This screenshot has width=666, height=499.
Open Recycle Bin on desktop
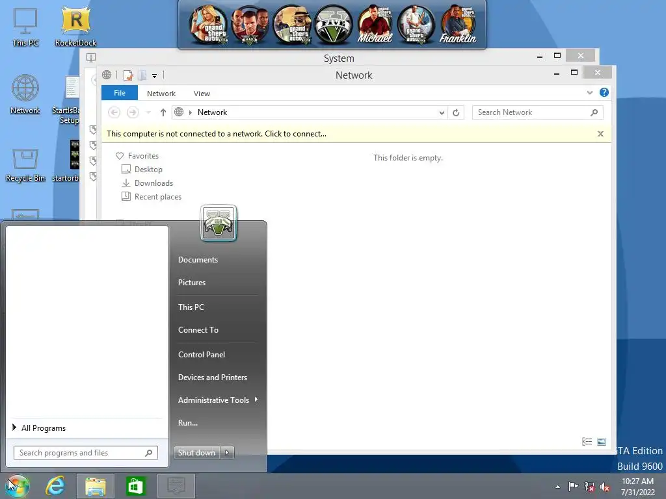click(25, 166)
